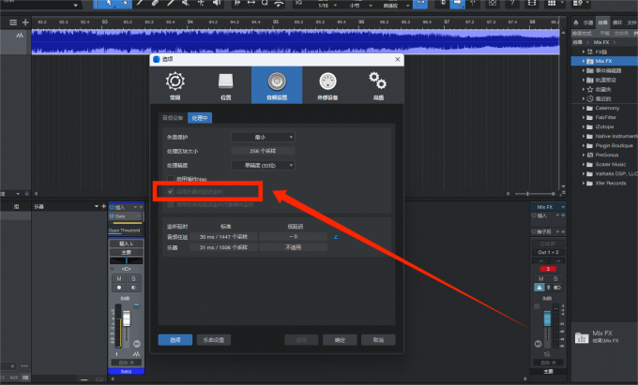Image resolution: width=638 pixels, height=385 pixels.
Task: Switch to the 处理中 (Processing) sub-tab
Action: click(x=200, y=118)
